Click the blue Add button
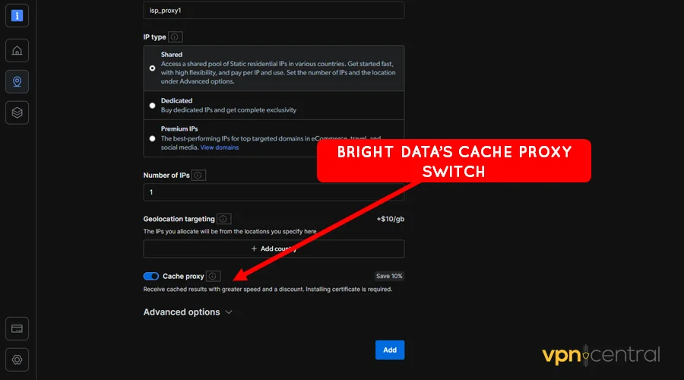The image size is (684, 380). pyautogui.click(x=390, y=350)
